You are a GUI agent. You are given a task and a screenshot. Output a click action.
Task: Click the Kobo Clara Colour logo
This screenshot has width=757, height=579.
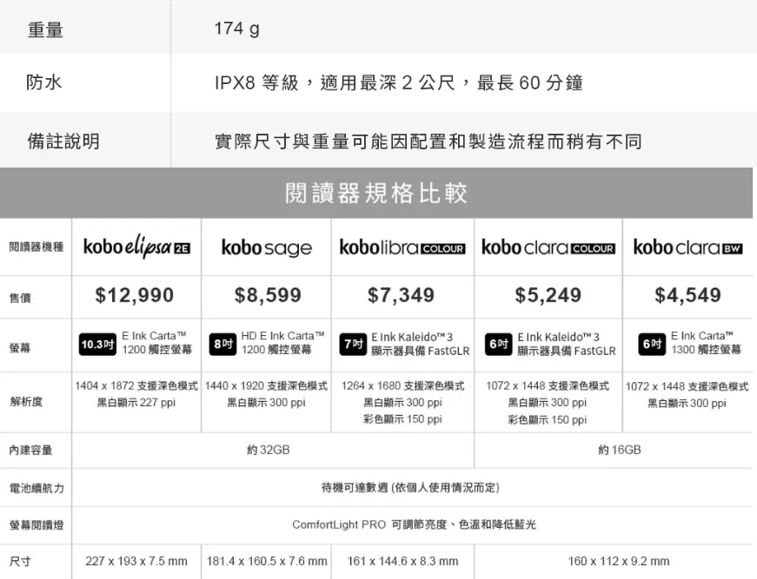tap(548, 247)
